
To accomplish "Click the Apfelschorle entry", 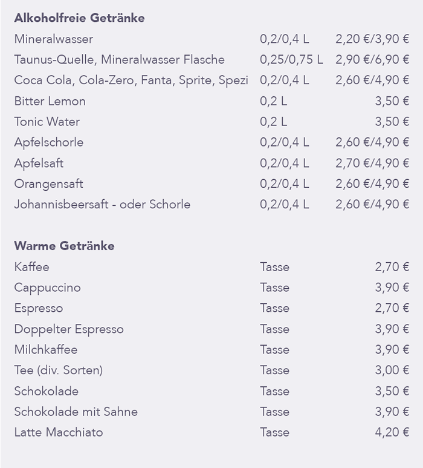I will pyautogui.click(x=49, y=142).
